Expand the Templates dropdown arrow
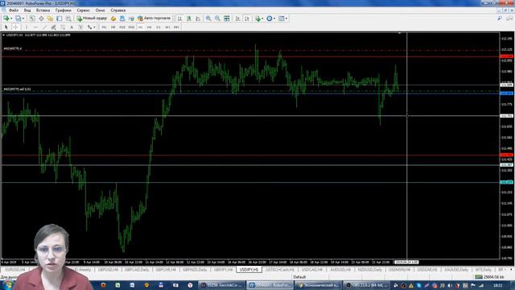The width and height of the screenshot is (515, 290). 286,19
